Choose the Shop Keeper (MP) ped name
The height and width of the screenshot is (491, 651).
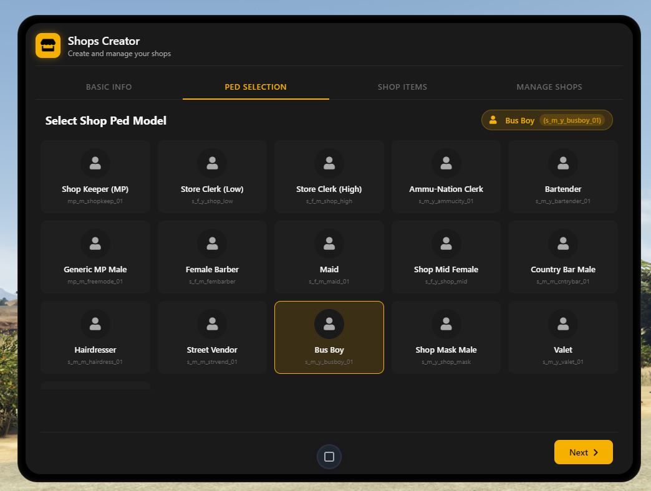tap(95, 189)
